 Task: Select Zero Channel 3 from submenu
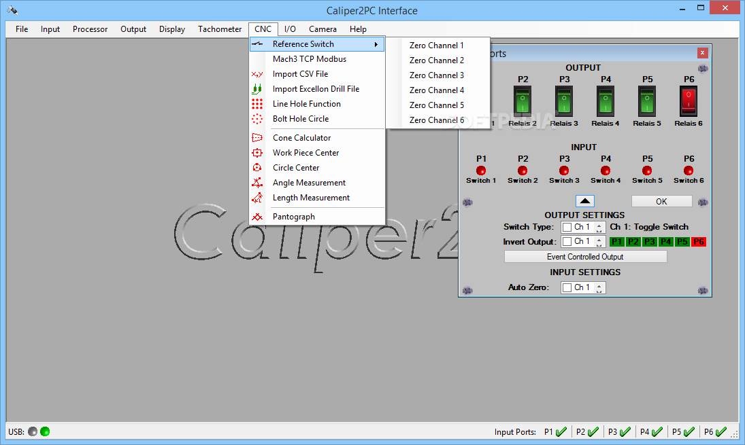[x=437, y=75]
